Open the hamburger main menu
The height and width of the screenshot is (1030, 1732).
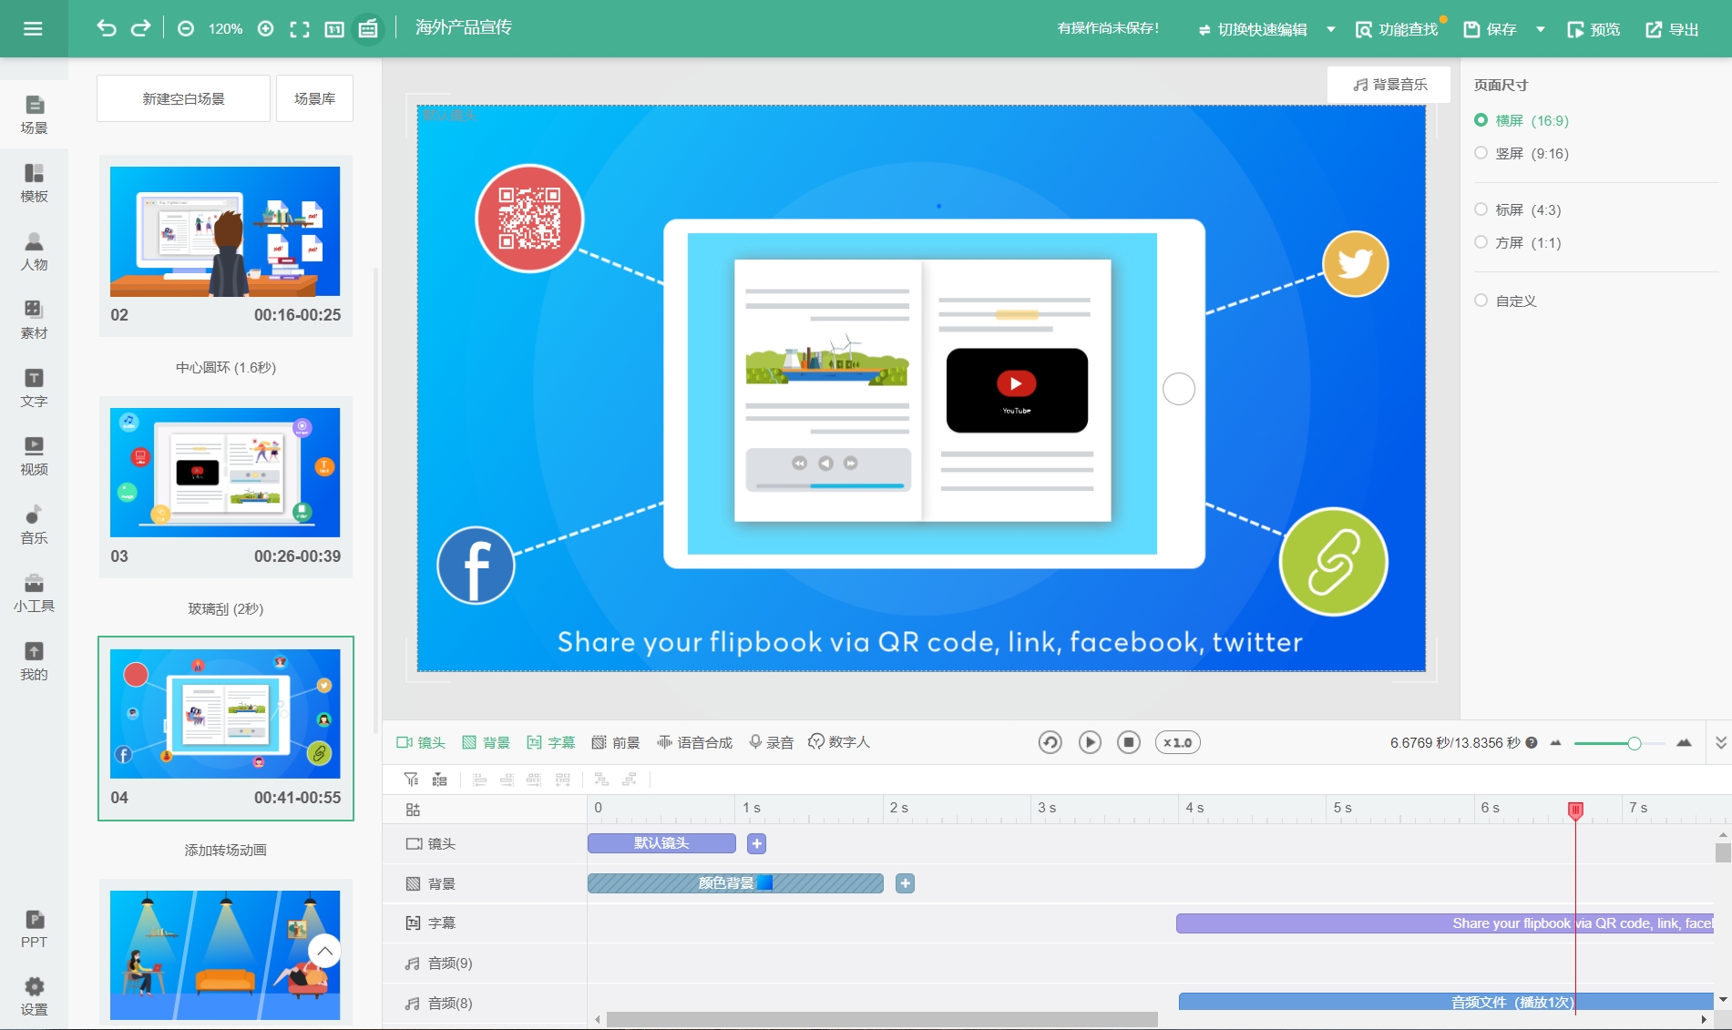point(33,29)
